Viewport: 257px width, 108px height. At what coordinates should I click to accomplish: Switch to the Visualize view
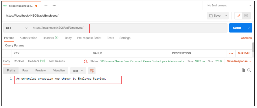59,71
